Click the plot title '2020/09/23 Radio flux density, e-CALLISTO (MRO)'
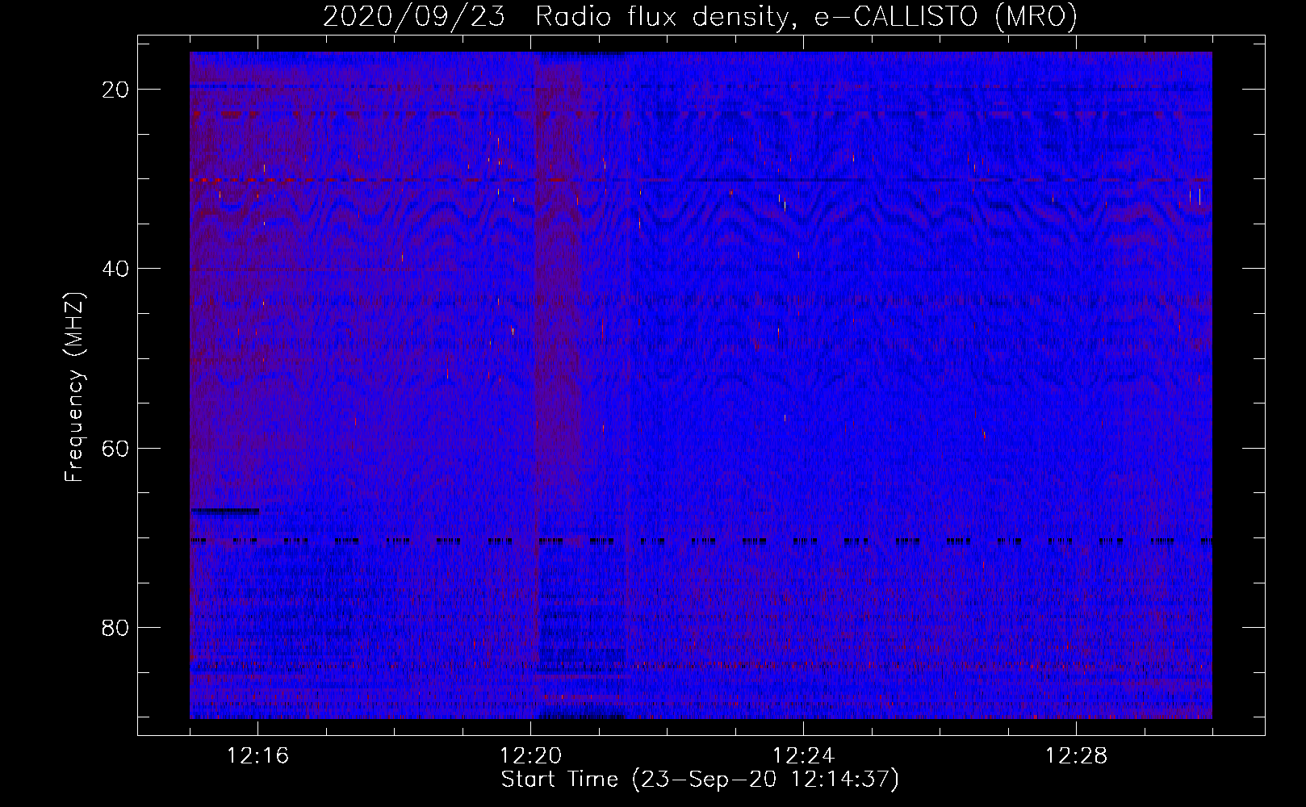Image resolution: width=1306 pixels, height=807 pixels. point(700,16)
